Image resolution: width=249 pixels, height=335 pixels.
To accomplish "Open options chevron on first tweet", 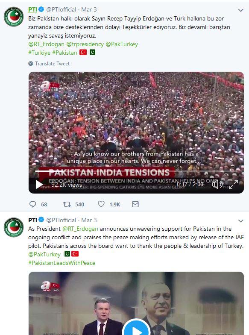I will pyautogui.click(x=241, y=10).
